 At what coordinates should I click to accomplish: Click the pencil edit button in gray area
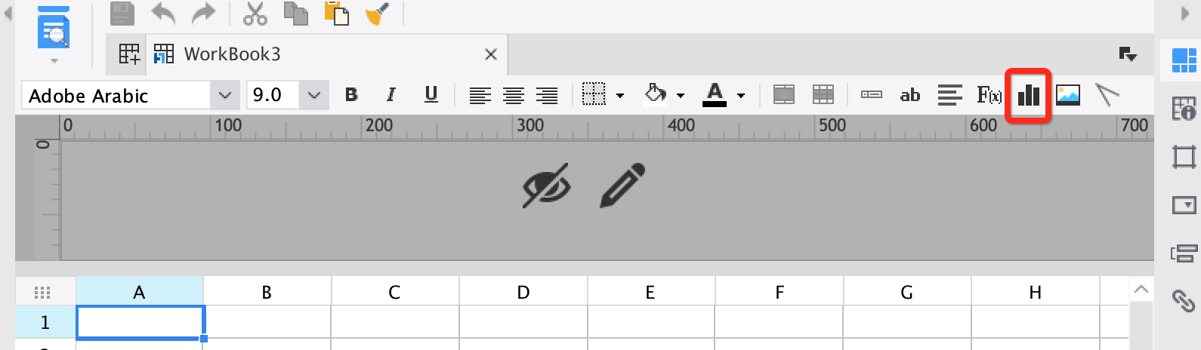(x=622, y=185)
